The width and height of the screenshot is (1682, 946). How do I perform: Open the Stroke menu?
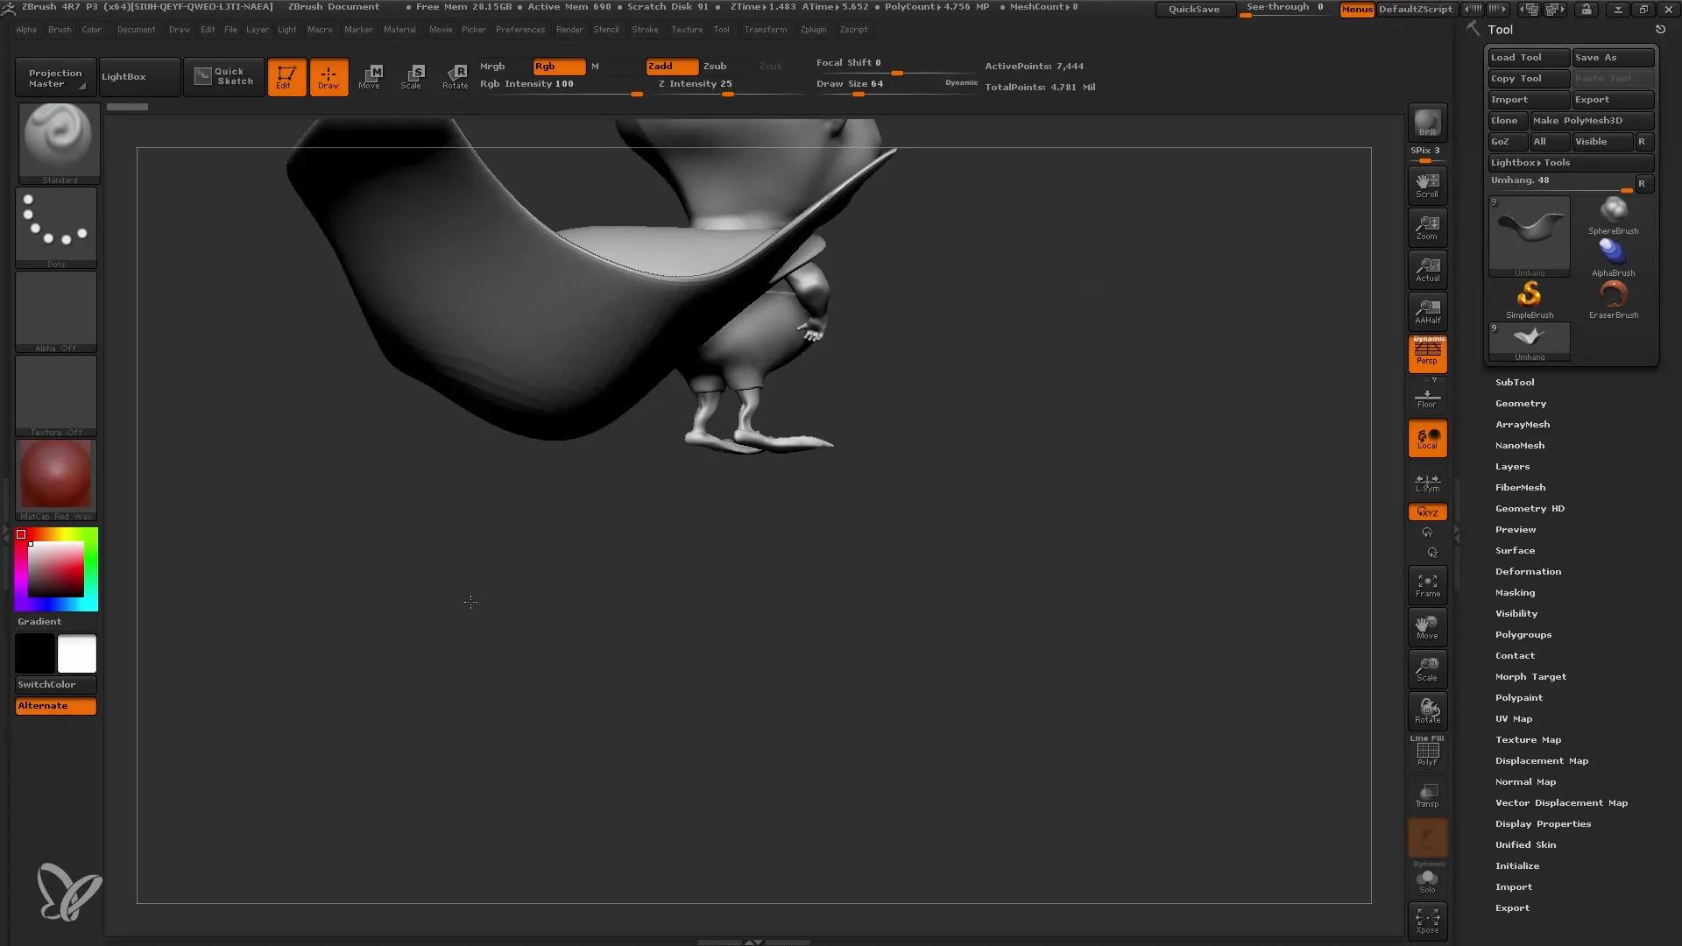coord(645,30)
